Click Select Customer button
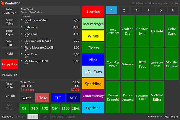 click(10, 11)
